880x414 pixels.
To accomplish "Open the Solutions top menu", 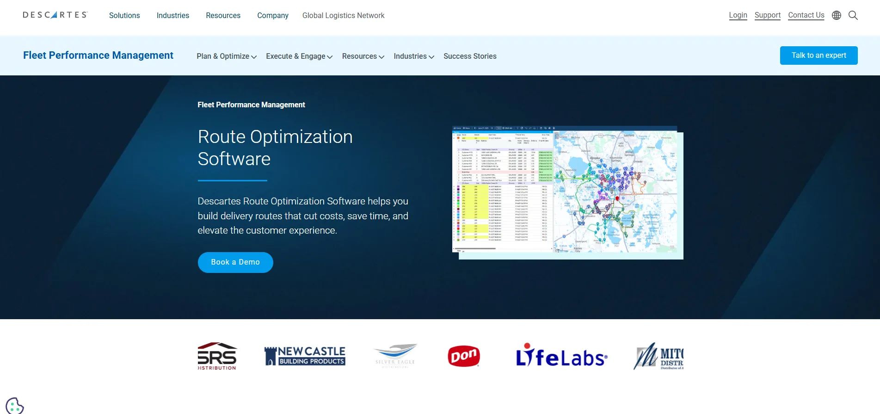I will point(124,15).
